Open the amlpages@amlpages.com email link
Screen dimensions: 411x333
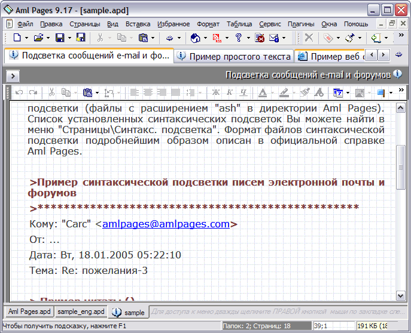[166, 224]
